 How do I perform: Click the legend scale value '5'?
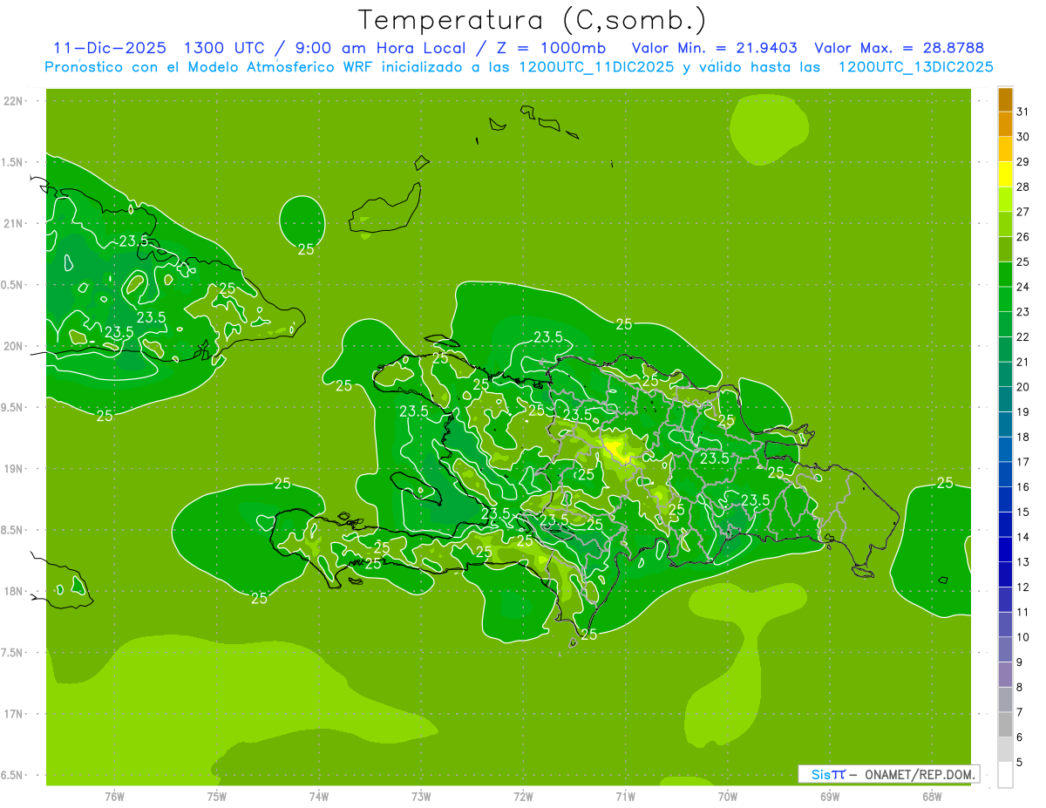click(x=1020, y=763)
